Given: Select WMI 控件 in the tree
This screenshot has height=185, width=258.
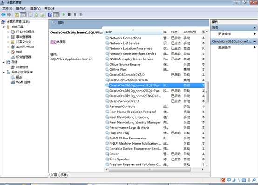Looking at the screenshot, I should (x=23, y=82).
